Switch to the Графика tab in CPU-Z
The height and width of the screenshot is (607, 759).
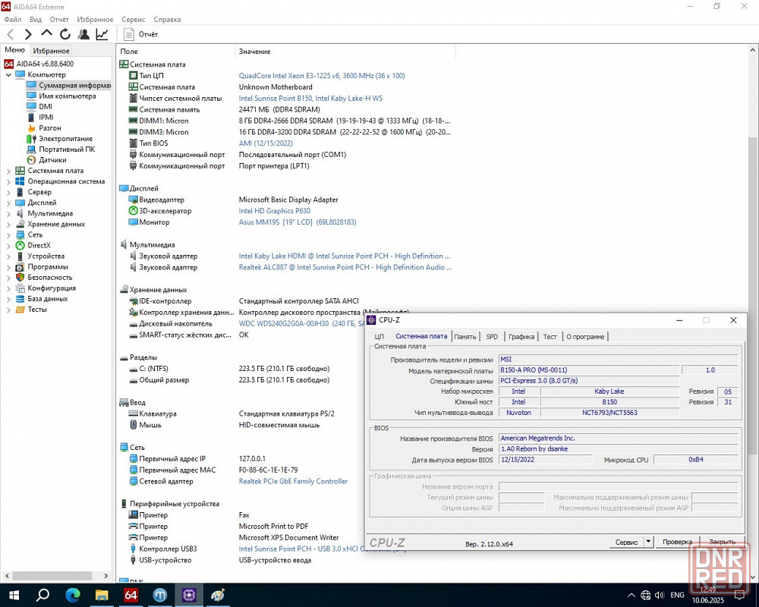(521, 336)
